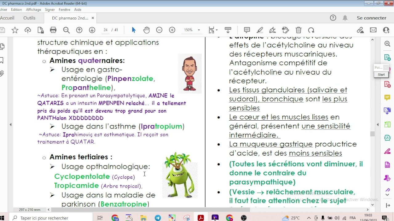Viewport: 394px width, 221px height.
Task: Open the Create PDF tool in right pane
Action: (387, 84)
